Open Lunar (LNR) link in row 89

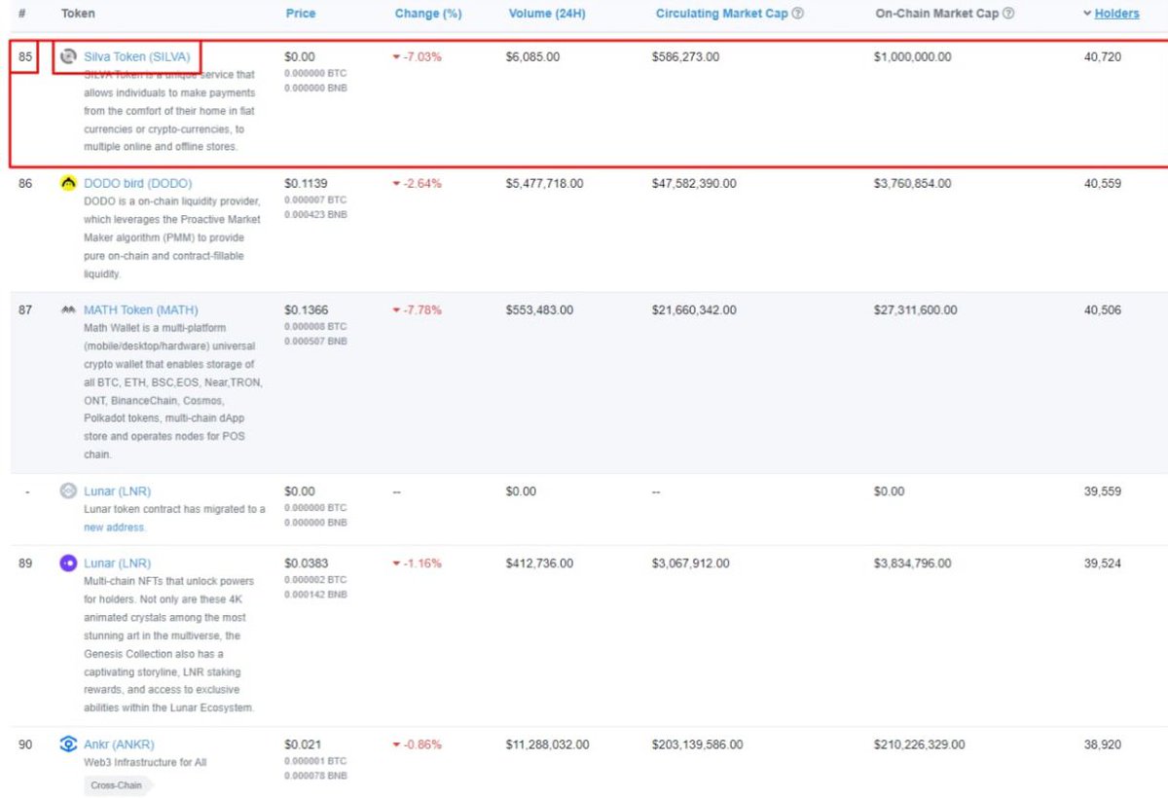[x=118, y=563]
